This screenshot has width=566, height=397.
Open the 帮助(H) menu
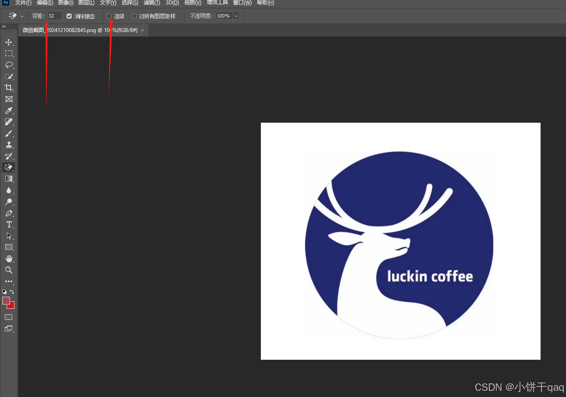[265, 3]
